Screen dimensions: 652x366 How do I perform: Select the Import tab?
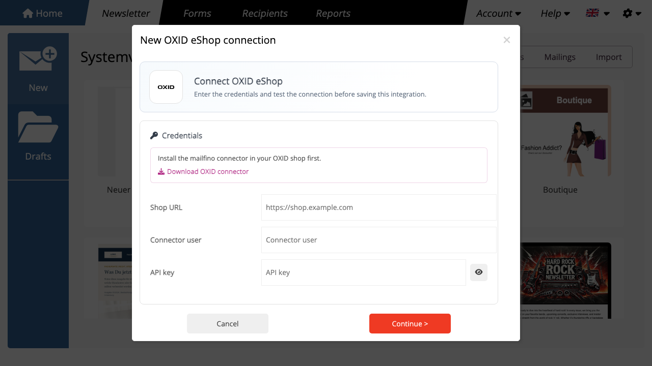point(609,57)
